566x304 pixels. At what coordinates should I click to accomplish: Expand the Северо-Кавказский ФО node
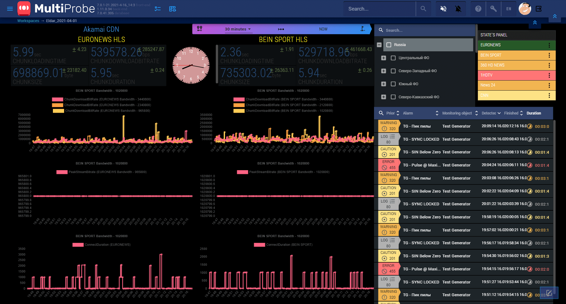point(384,97)
